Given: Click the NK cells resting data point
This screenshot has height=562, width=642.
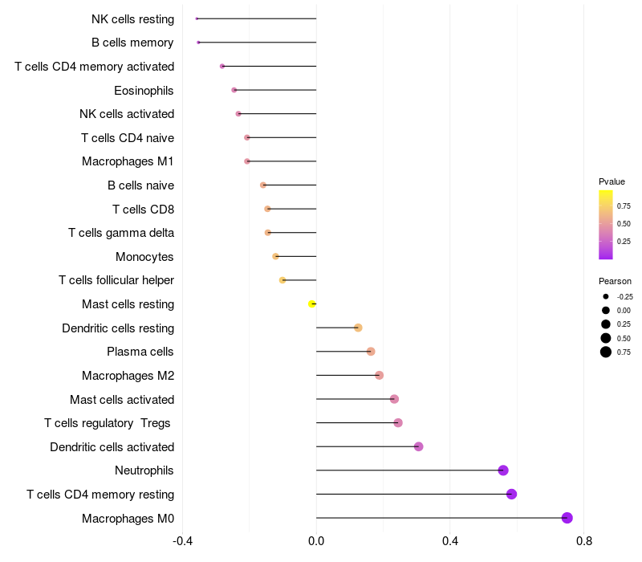Looking at the screenshot, I should (197, 18).
